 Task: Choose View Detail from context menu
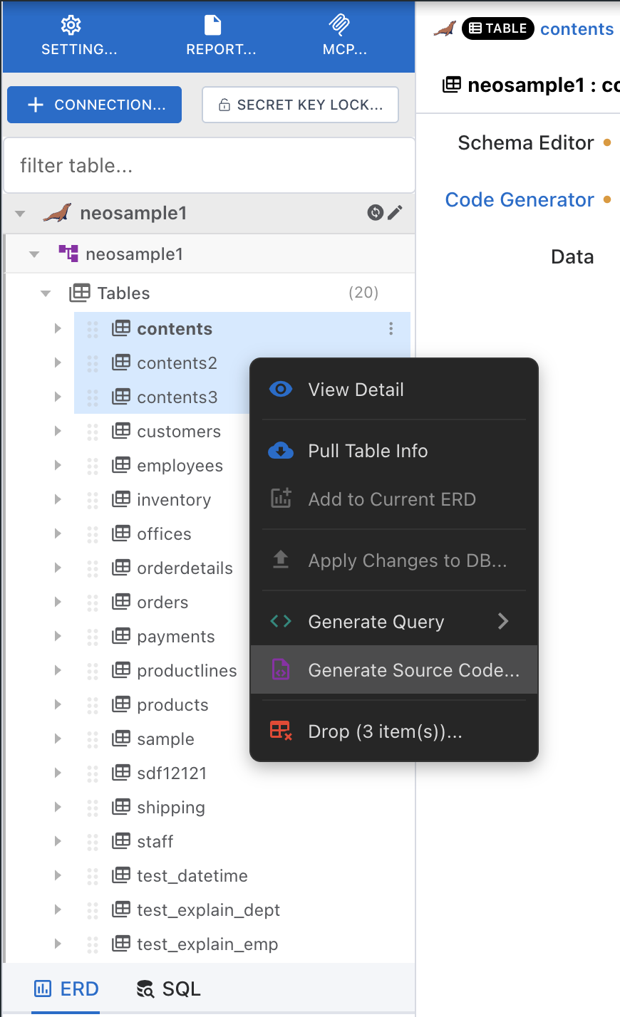pos(394,390)
